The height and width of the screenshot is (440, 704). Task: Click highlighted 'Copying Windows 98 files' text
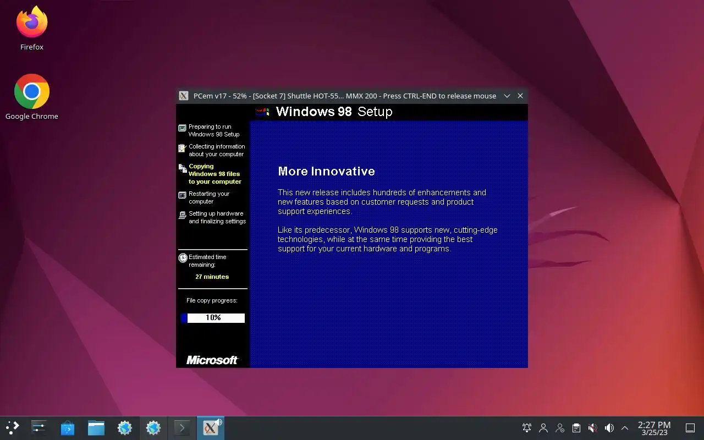(x=215, y=174)
